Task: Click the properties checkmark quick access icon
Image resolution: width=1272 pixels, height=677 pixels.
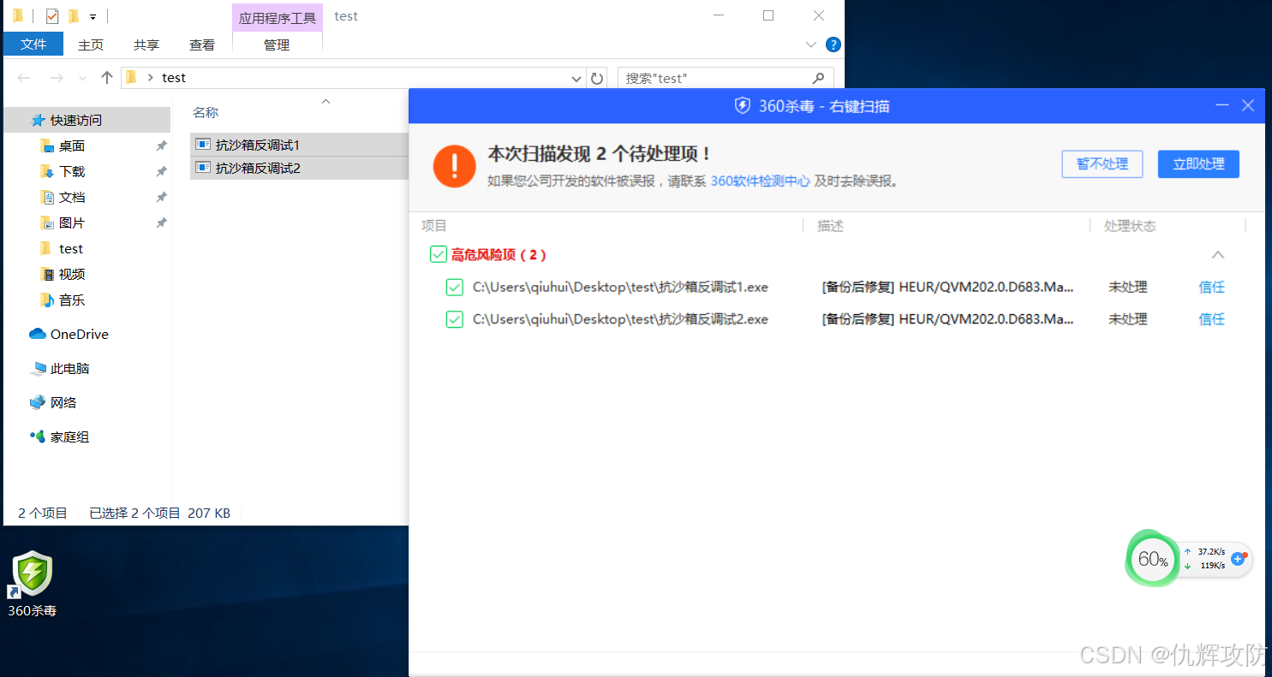Action: [52, 16]
